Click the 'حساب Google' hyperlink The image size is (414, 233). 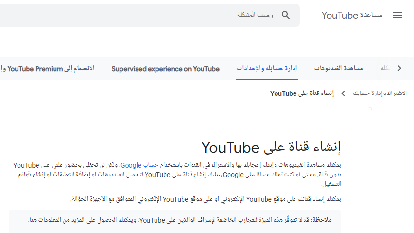(139, 165)
